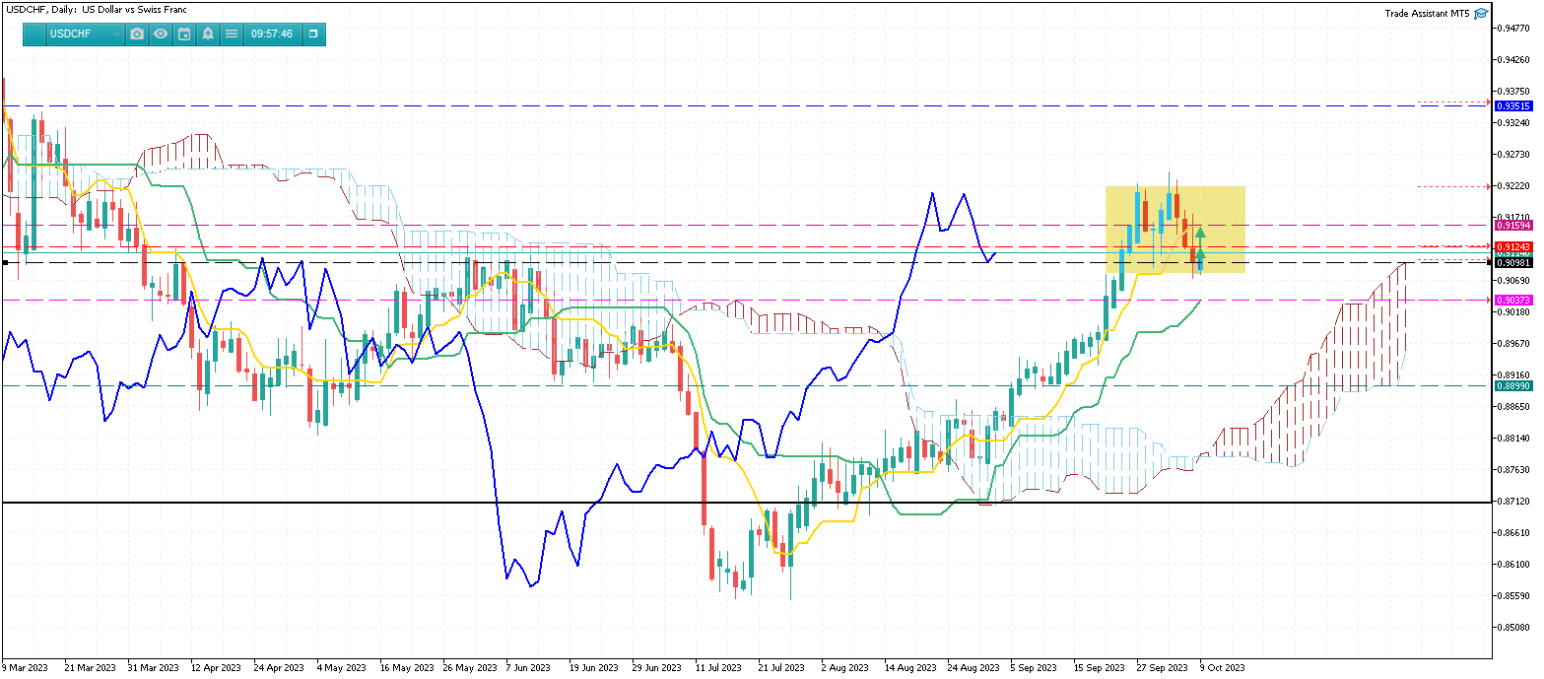Click the graduation cap expert icon
The height and width of the screenshot is (679, 1544).
click(1481, 14)
